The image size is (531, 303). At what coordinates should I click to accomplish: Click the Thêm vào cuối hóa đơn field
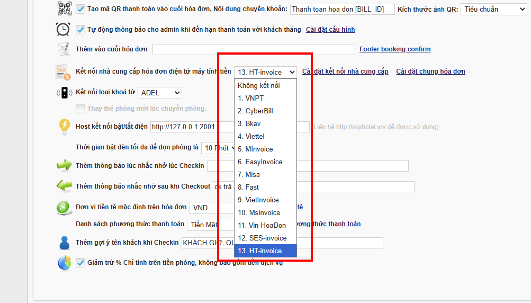coord(253,50)
